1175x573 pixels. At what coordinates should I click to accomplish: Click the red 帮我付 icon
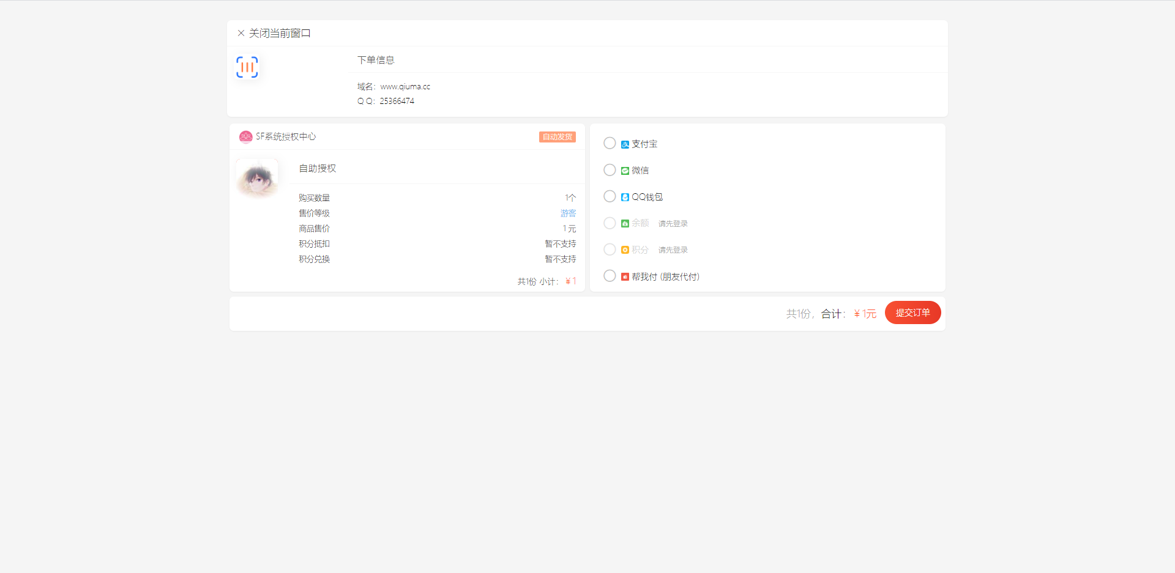coord(625,277)
